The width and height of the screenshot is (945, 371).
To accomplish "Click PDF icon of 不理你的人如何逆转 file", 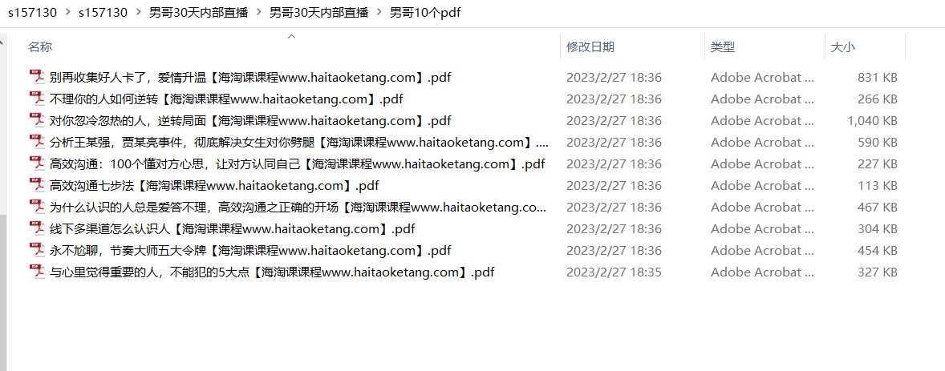I will (x=38, y=99).
